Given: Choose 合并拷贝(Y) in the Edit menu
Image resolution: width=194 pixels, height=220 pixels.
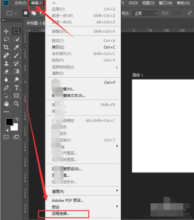Looking at the screenshot, I should (x=83, y=54).
